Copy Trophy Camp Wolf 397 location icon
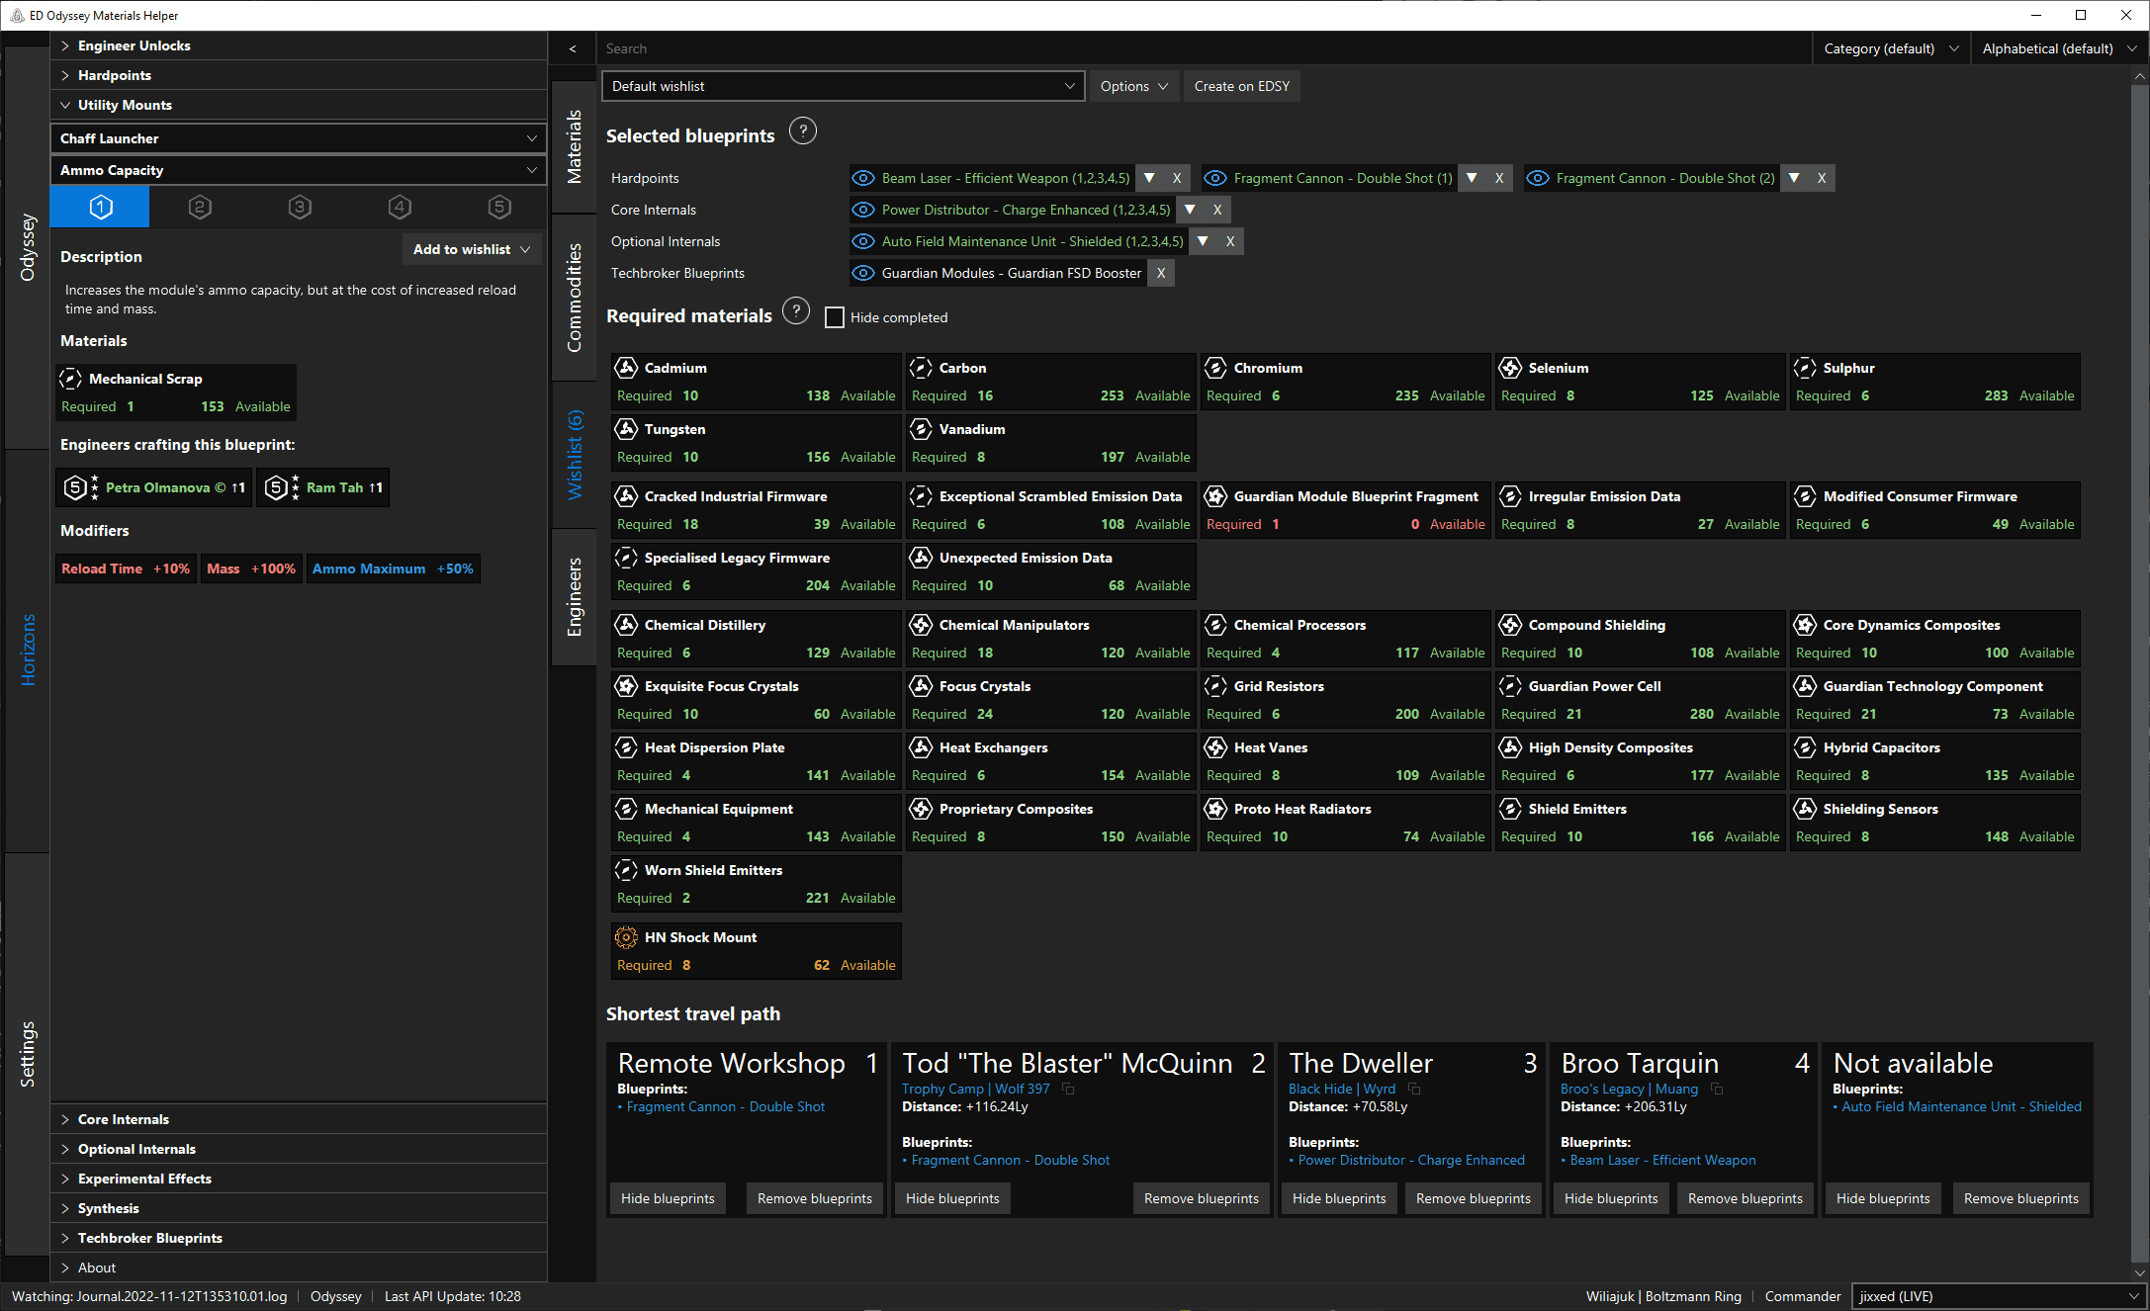The height and width of the screenshot is (1311, 2150). (1068, 1089)
